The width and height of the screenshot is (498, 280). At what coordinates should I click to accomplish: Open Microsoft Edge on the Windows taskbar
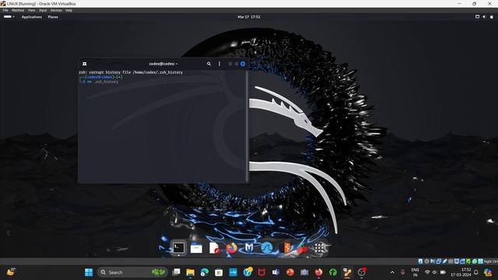coord(205,272)
